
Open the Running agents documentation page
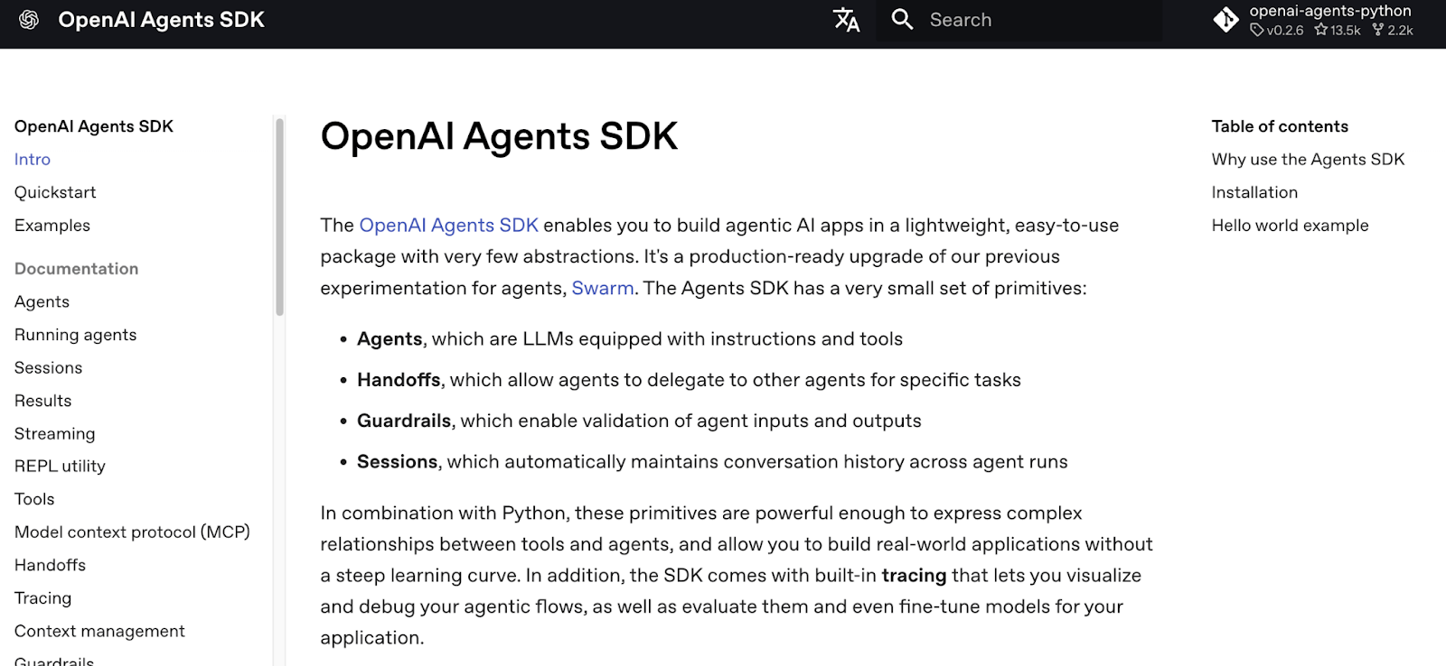[76, 335]
